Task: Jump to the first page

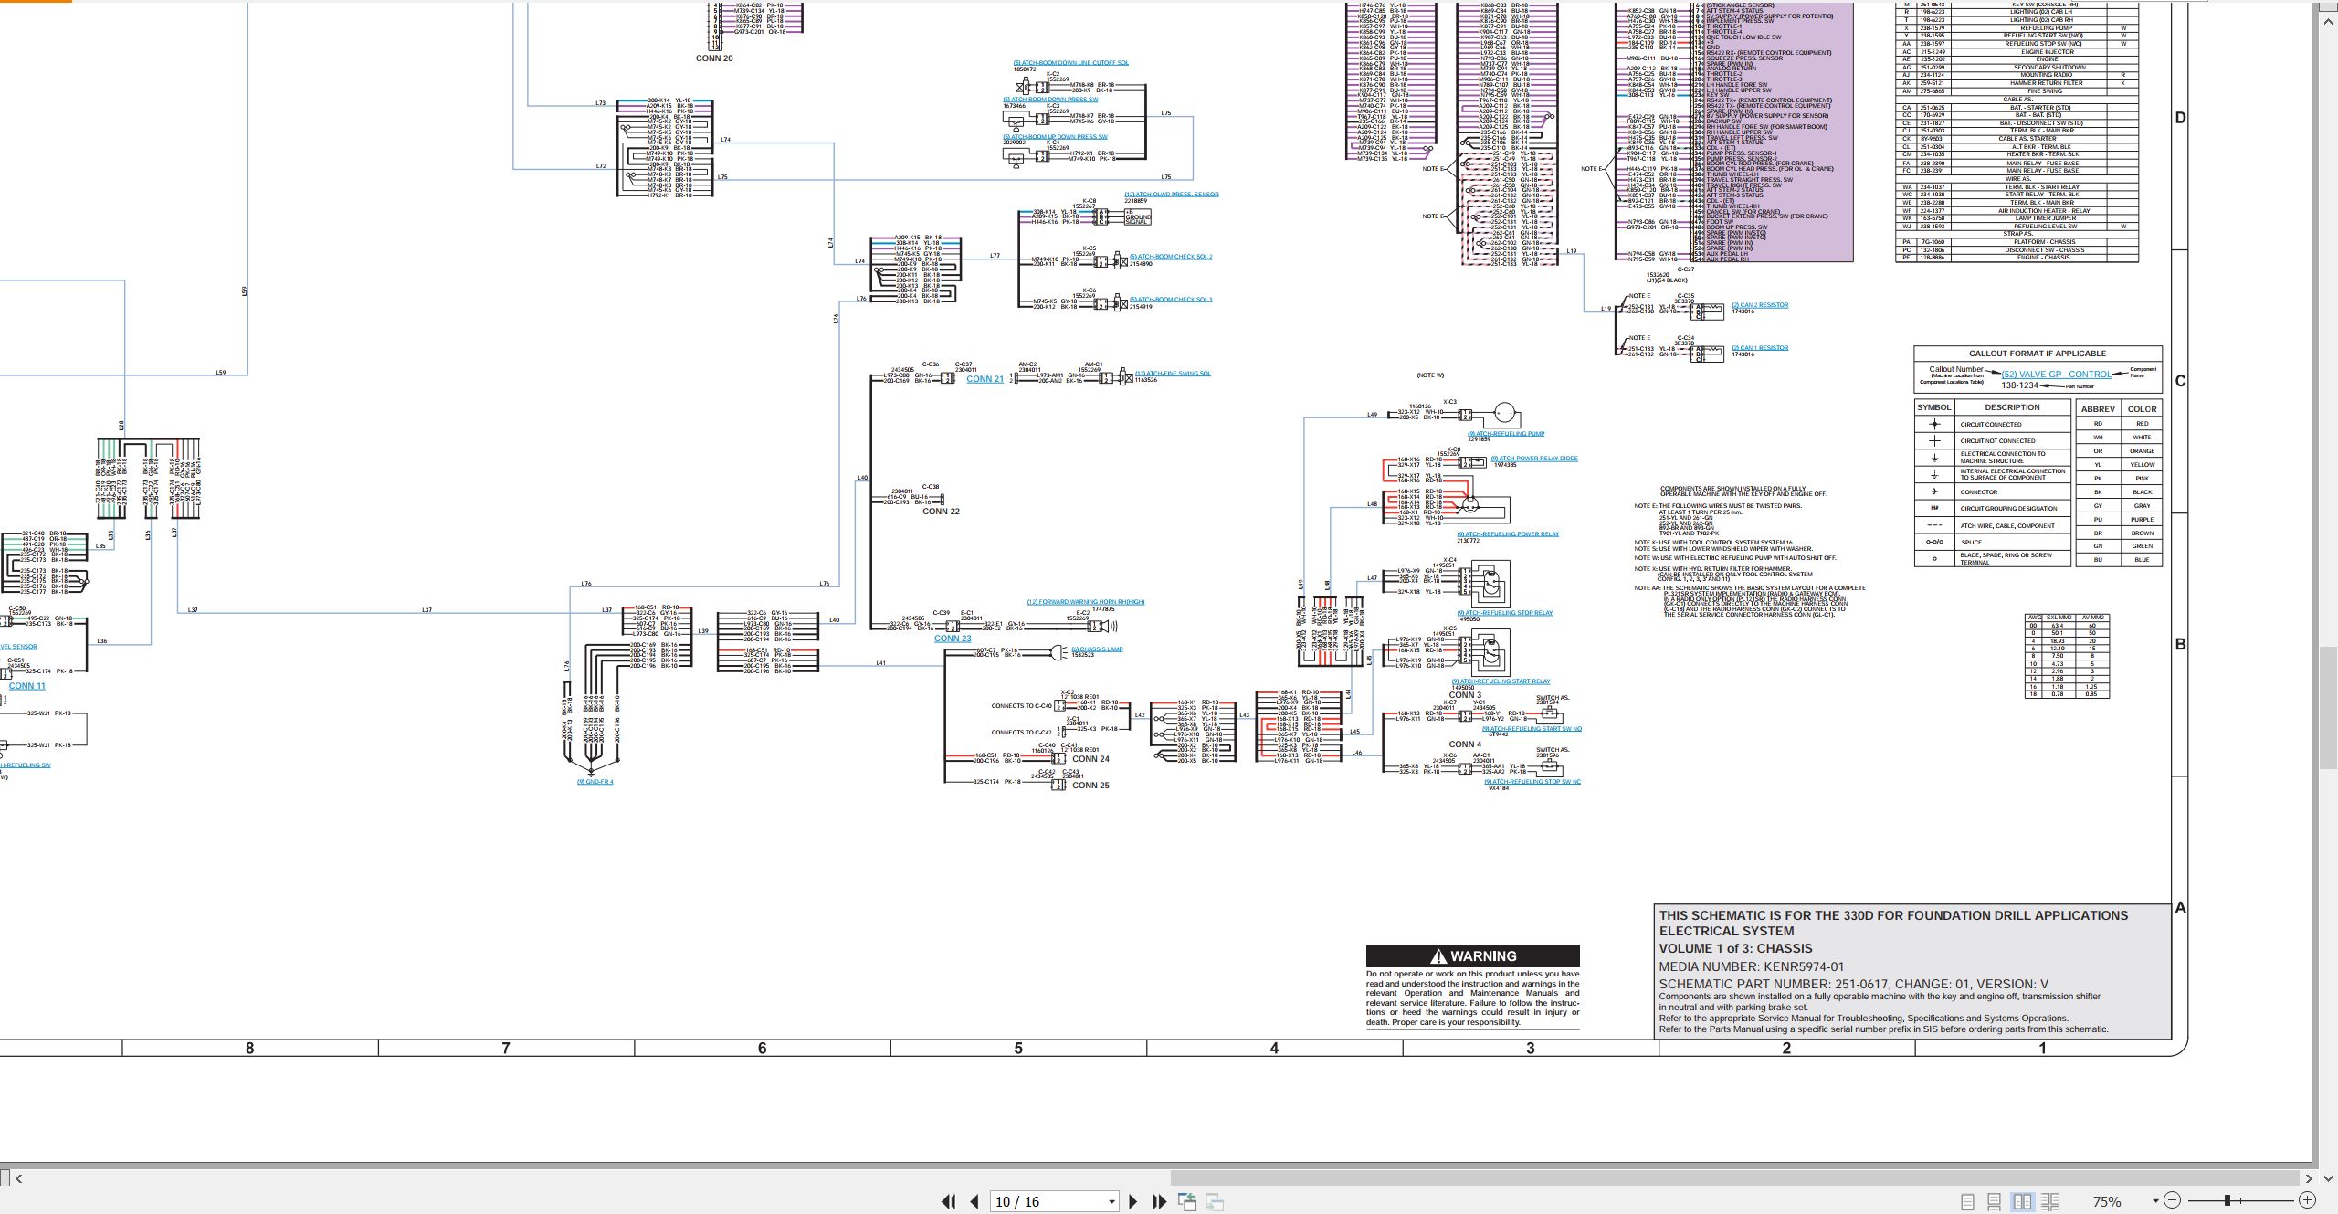Action: tap(949, 1201)
